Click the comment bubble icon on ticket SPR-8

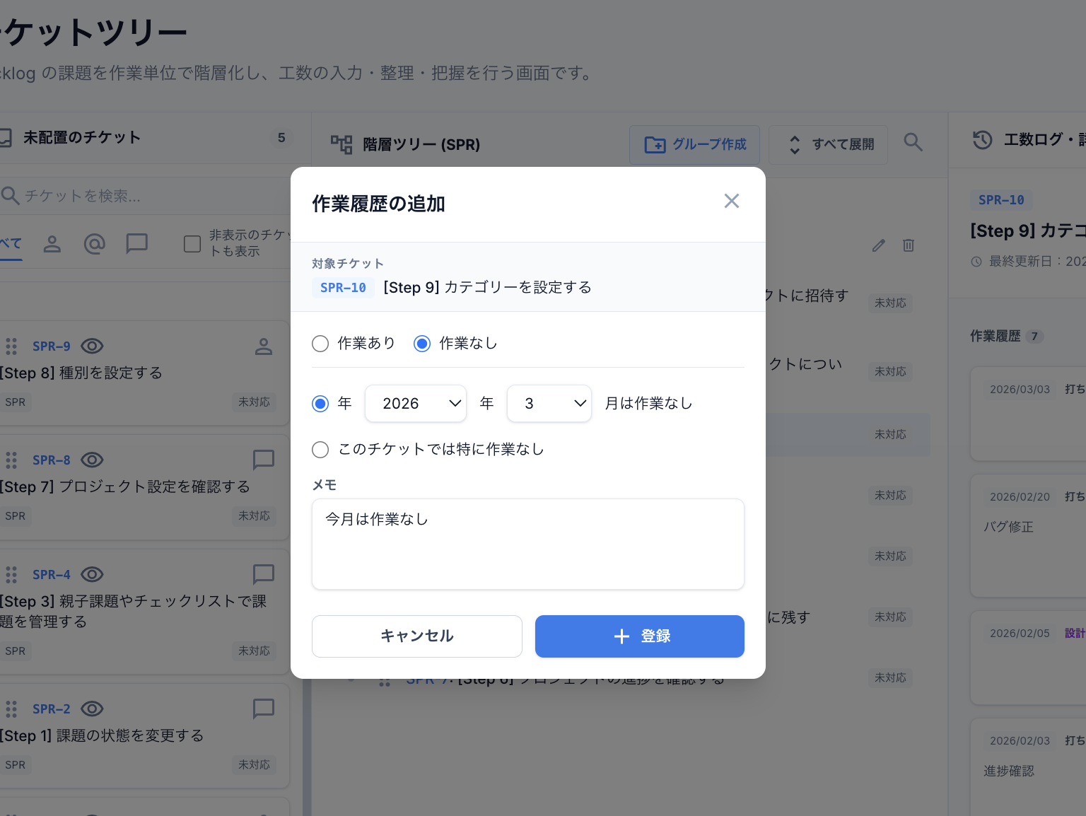click(263, 460)
